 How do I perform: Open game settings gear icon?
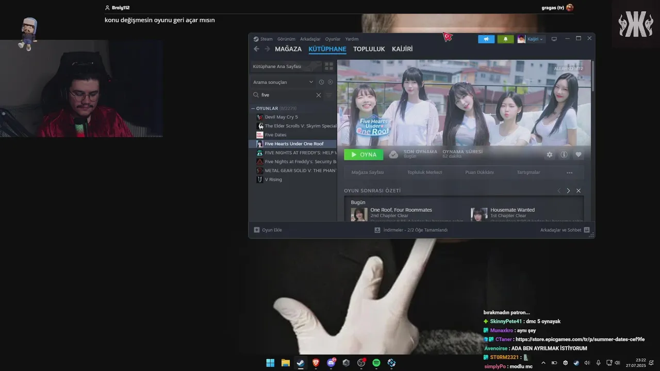(549, 155)
